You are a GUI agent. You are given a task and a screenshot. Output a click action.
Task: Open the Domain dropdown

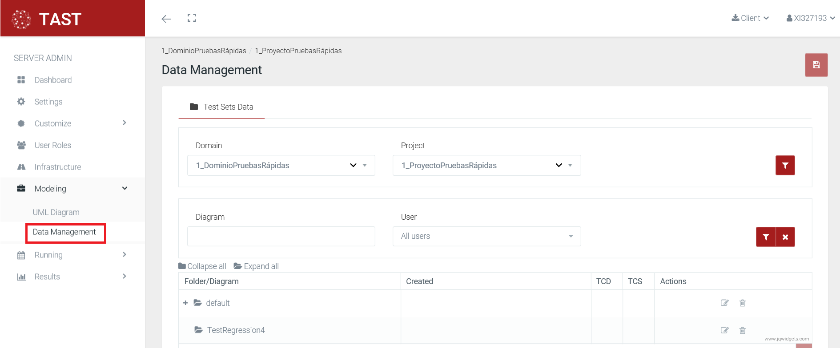(x=281, y=166)
